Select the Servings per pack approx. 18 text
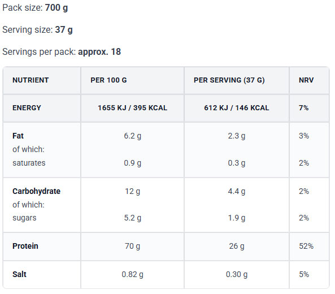Viewport: 335px width, 294px height. 62,52
